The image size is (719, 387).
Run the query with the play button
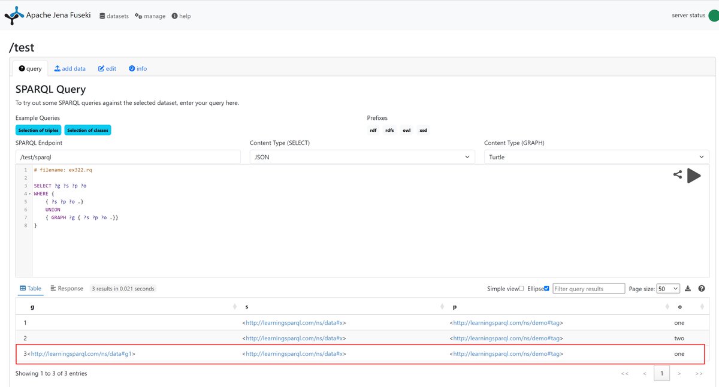[694, 176]
